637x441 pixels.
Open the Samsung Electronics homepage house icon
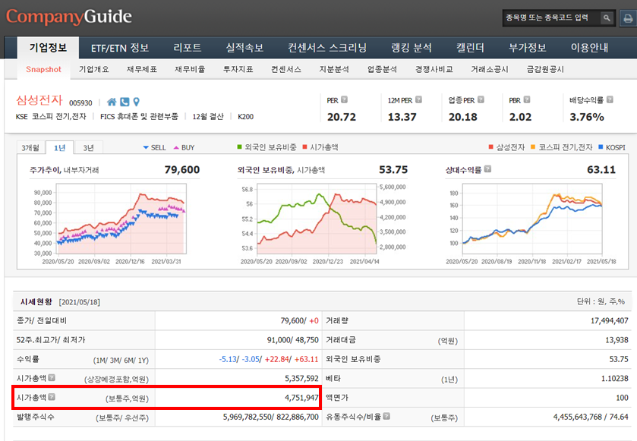point(112,102)
